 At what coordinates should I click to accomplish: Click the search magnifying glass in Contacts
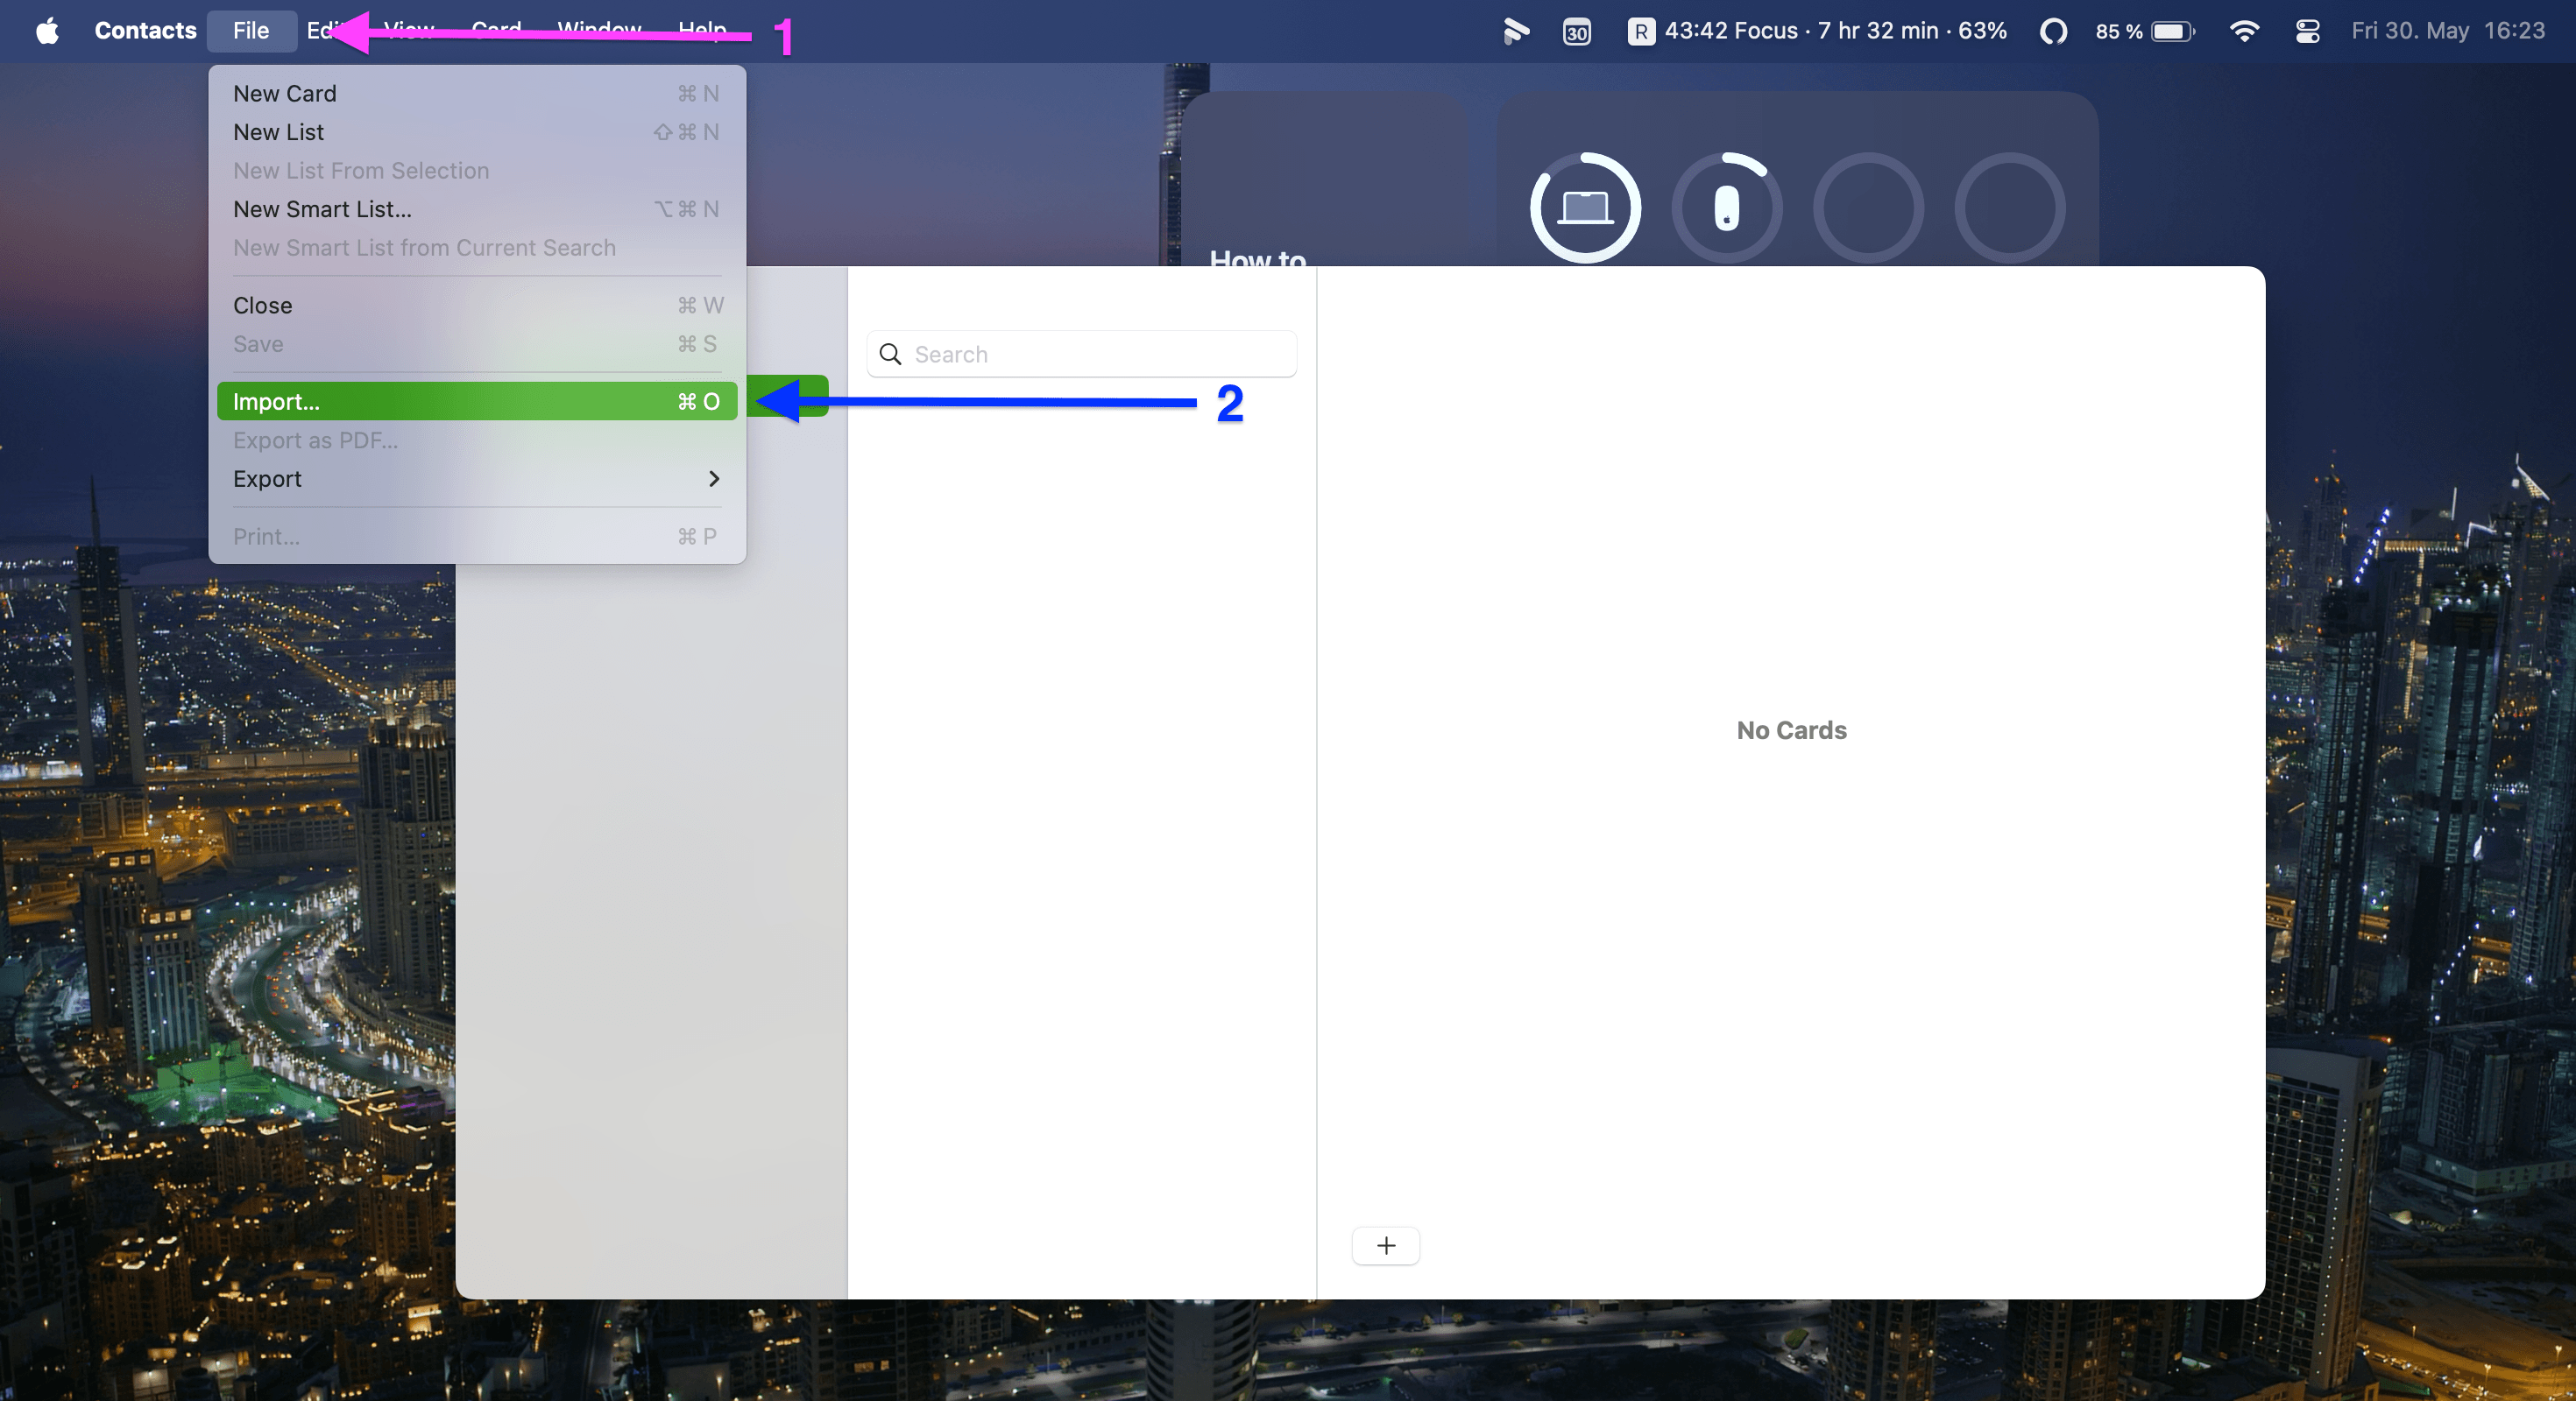[890, 355]
